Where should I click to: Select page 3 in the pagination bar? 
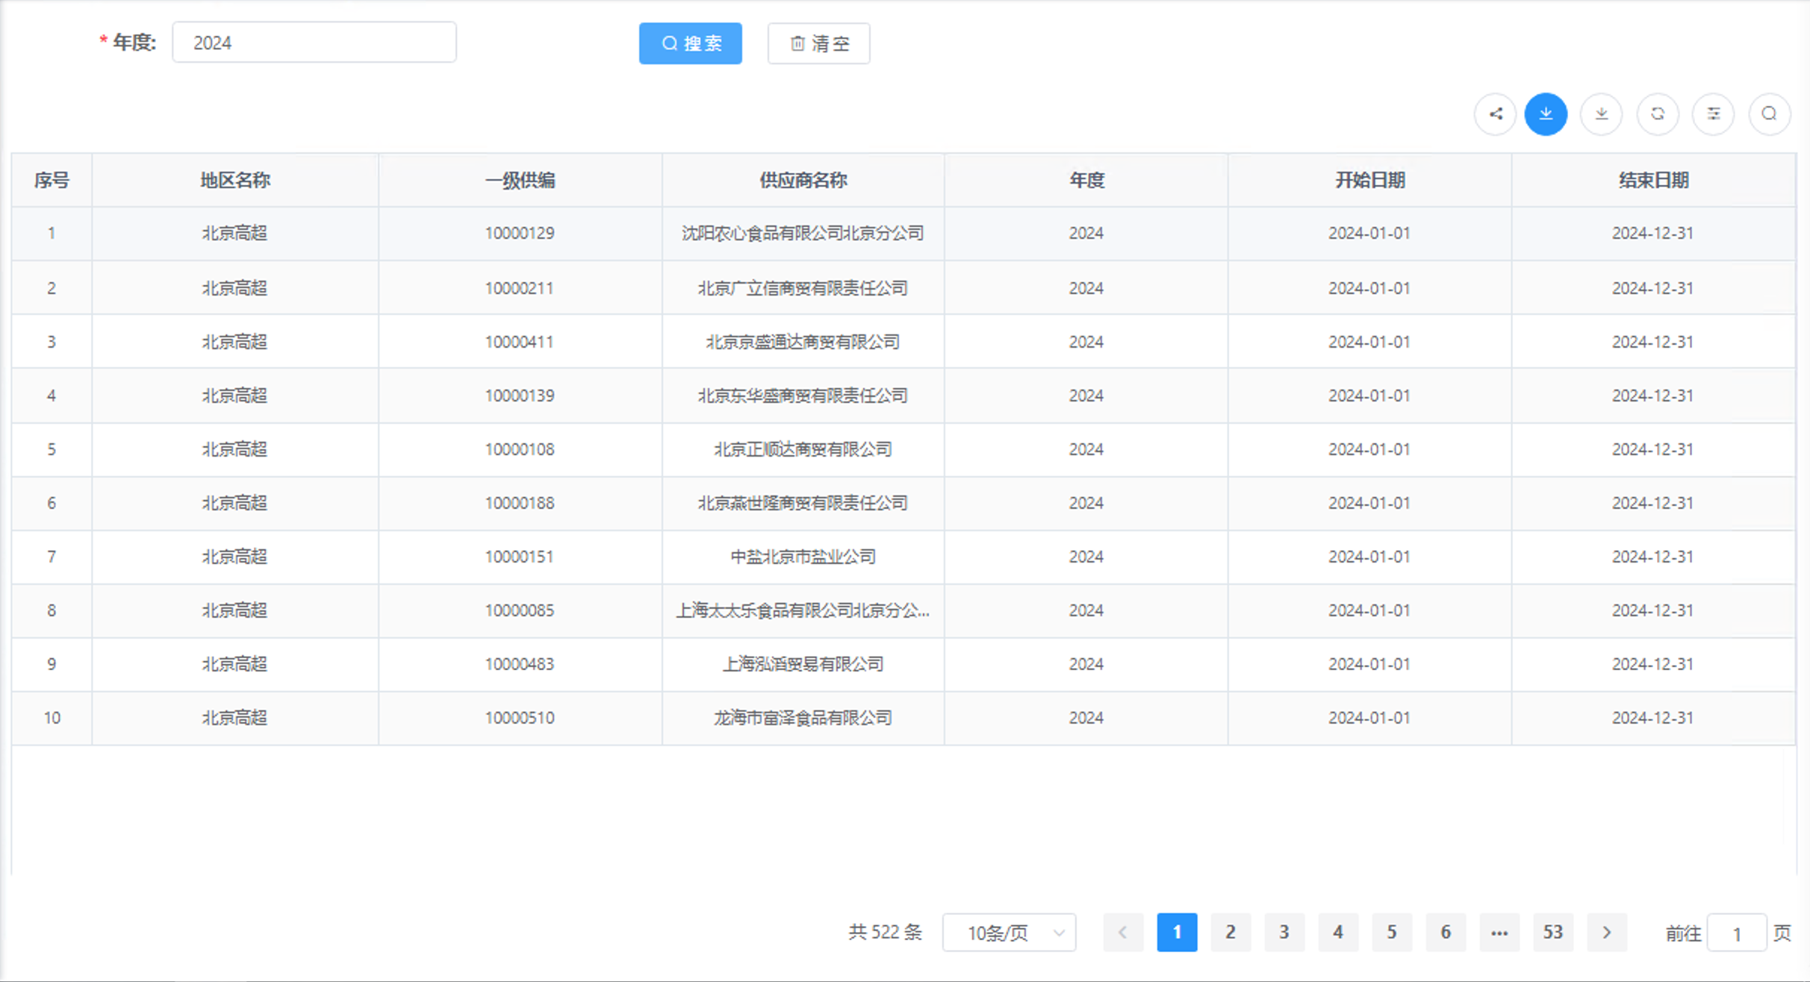point(1284,932)
